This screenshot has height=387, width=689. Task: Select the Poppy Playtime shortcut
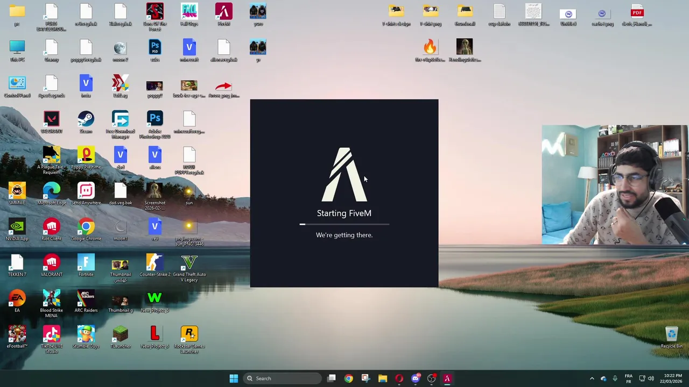86,158
